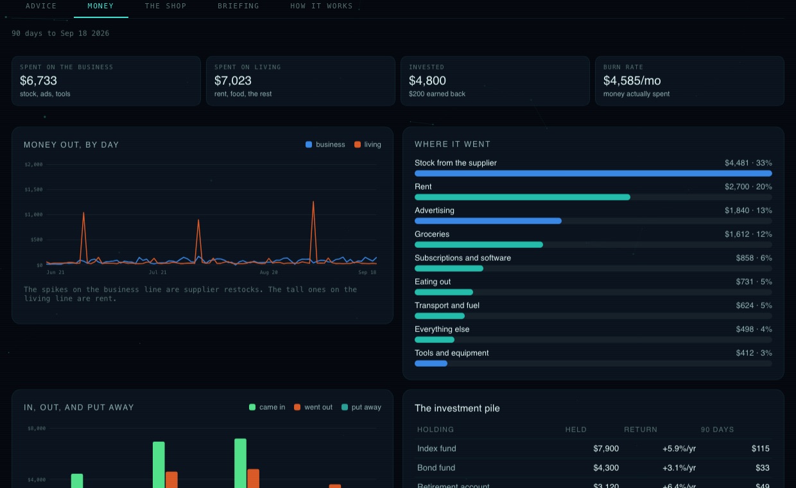This screenshot has height=488, width=796.
Task: Click the 'Where it went' heading
Action: [x=453, y=144]
